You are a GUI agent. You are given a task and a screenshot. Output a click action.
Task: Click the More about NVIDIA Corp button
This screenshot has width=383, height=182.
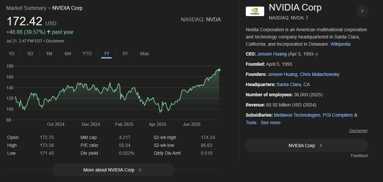(x=113, y=170)
